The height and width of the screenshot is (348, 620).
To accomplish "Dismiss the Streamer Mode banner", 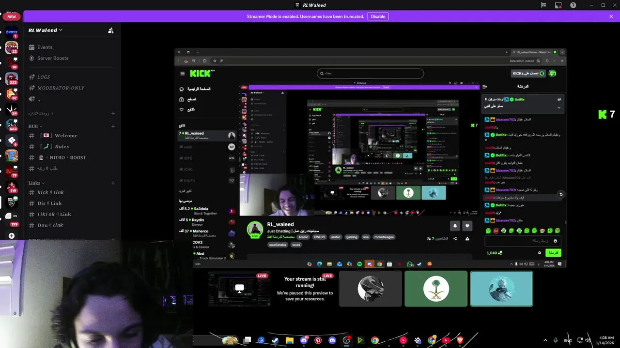I will (611, 16).
